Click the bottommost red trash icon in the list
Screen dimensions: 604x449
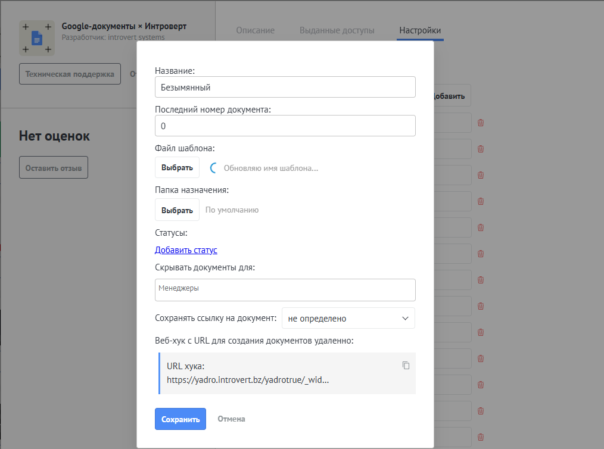481,436
